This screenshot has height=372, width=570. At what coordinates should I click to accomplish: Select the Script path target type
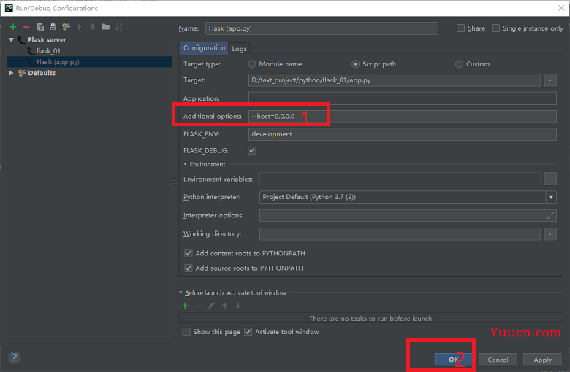[x=355, y=64]
